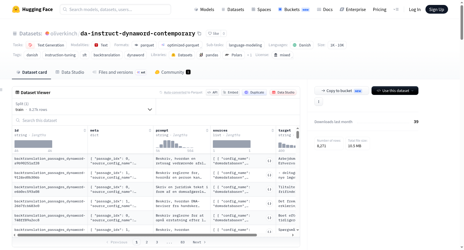Click the sources lengths histogram bar

[x=232, y=144]
